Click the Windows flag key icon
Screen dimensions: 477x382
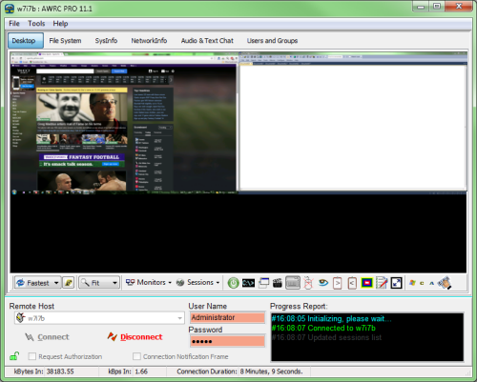(x=412, y=283)
